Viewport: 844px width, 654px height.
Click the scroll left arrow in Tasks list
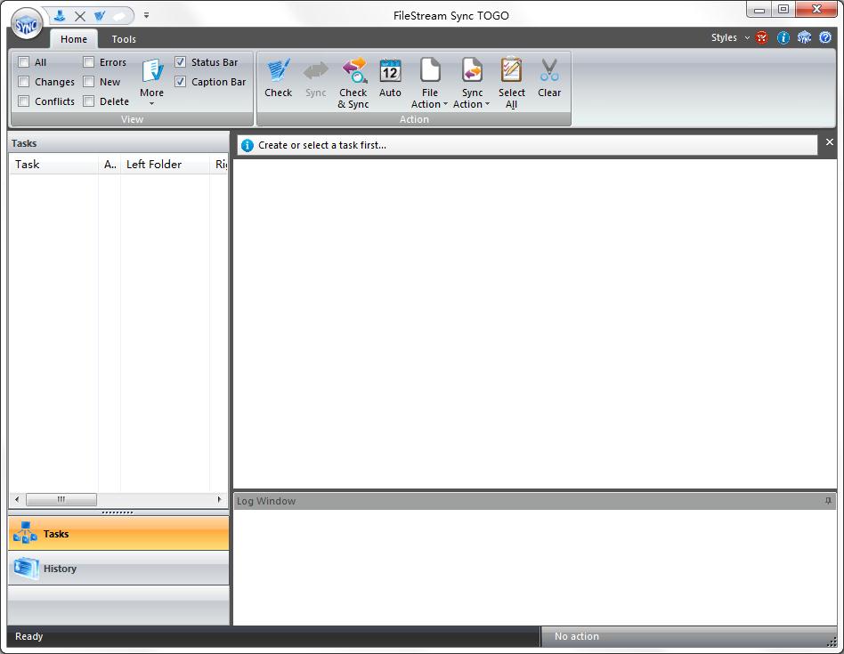(x=17, y=500)
